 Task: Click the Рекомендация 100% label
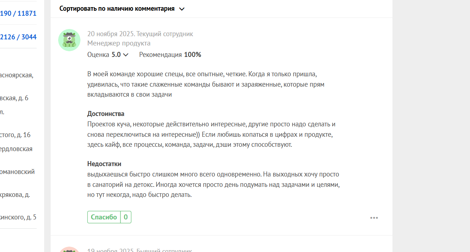[170, 55]
